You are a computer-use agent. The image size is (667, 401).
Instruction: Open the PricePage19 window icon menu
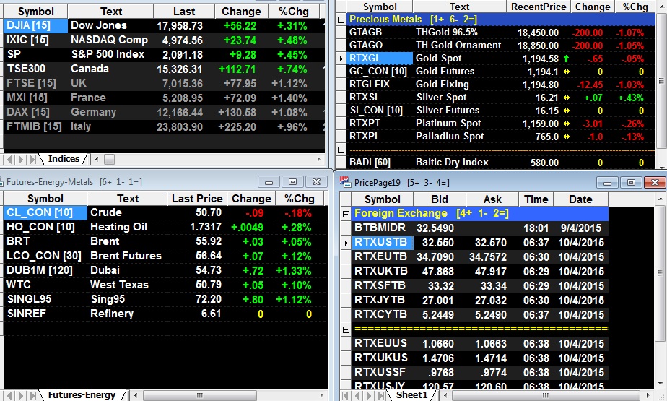pos(345,182)
